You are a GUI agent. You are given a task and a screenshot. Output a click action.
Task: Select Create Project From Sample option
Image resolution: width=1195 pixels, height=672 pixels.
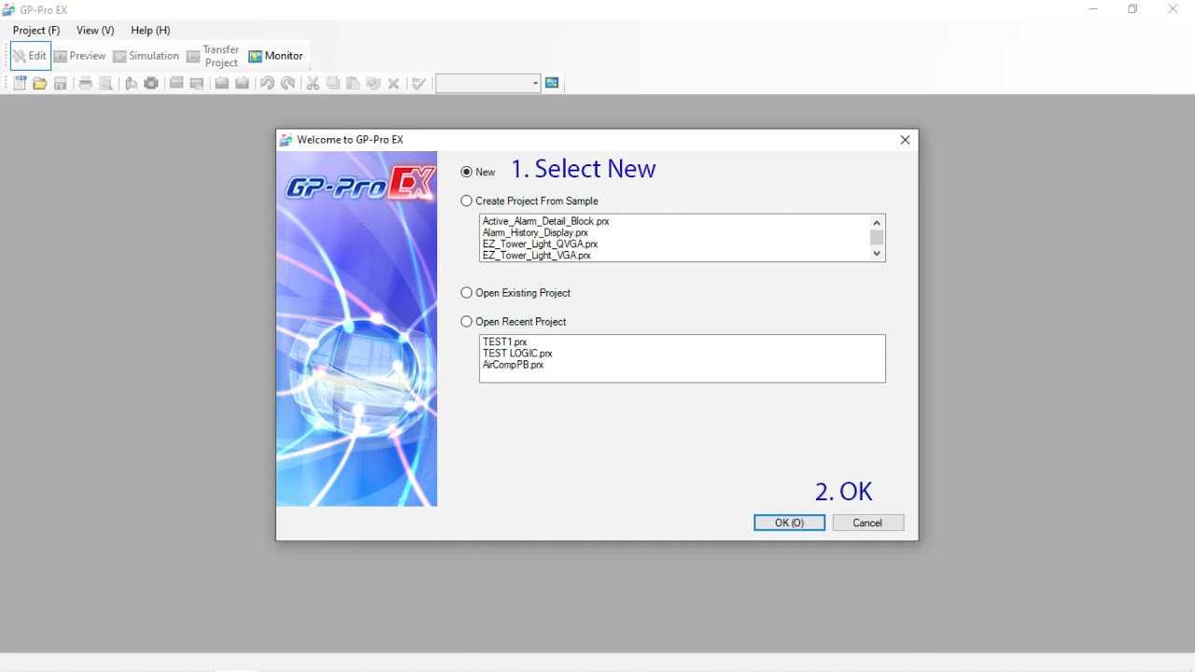[467, 201]
